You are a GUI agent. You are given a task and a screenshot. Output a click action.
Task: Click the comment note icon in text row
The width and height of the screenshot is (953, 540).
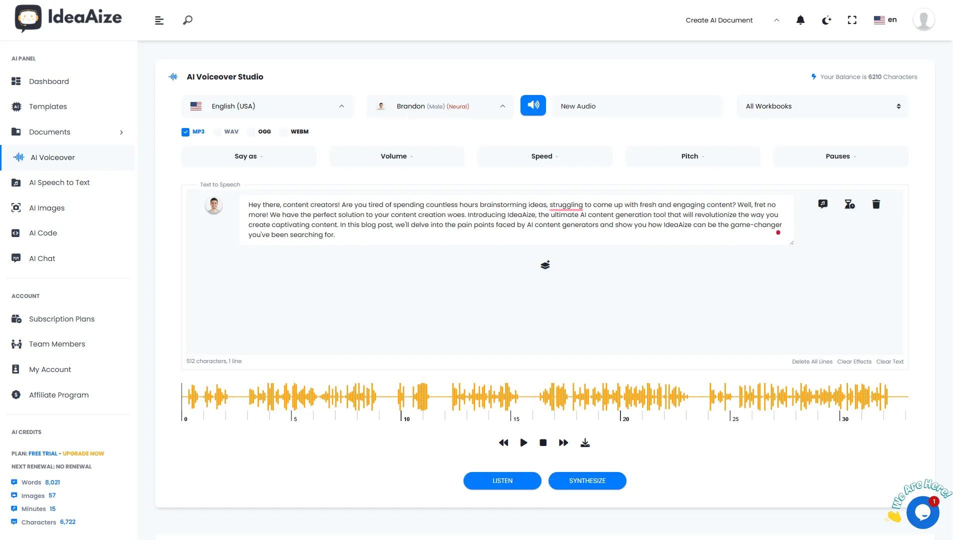pos(823,204)
